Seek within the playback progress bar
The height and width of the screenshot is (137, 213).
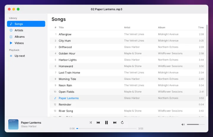106,128
